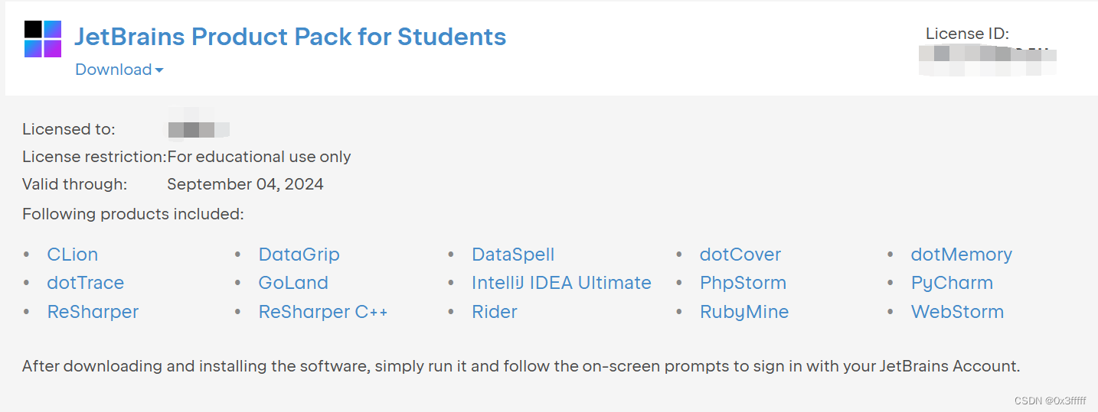Go to the Rider link
The image size is (1098, 412).
pyautogui.click(x=495, y=312)
